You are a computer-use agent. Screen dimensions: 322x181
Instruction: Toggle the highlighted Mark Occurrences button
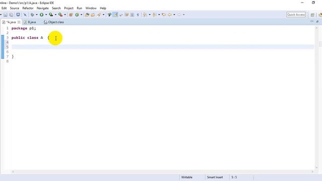coord(115,15)
